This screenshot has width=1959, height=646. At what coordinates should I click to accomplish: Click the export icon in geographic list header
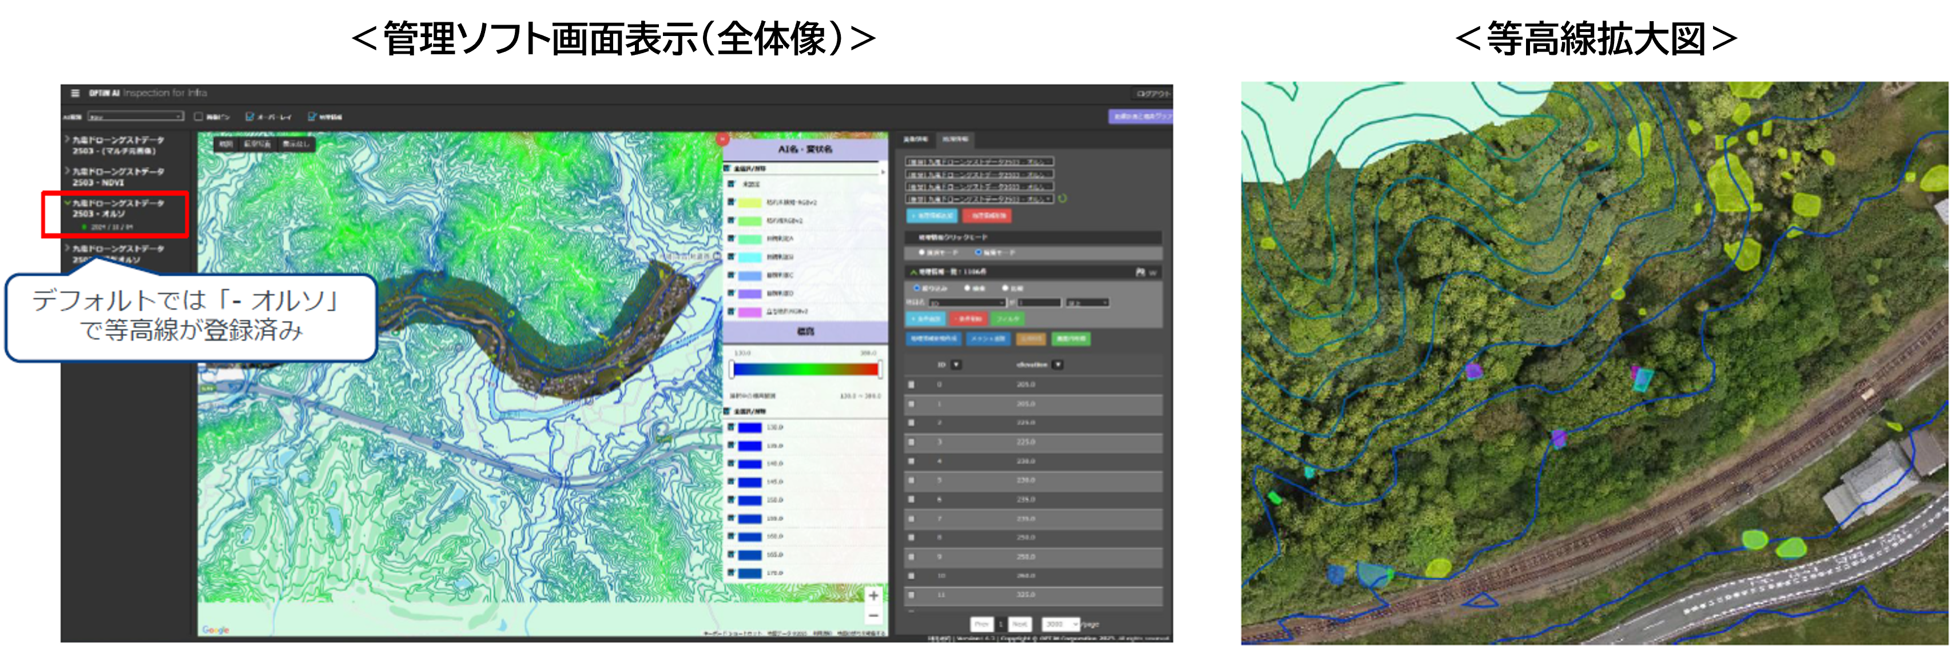point(1140,272)
